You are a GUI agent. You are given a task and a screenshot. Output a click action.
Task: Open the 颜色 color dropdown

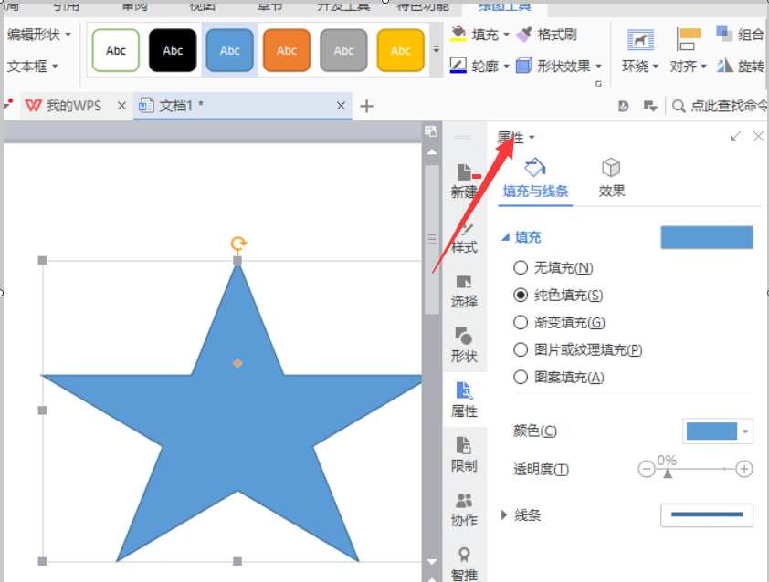click(x=718, y=431)
